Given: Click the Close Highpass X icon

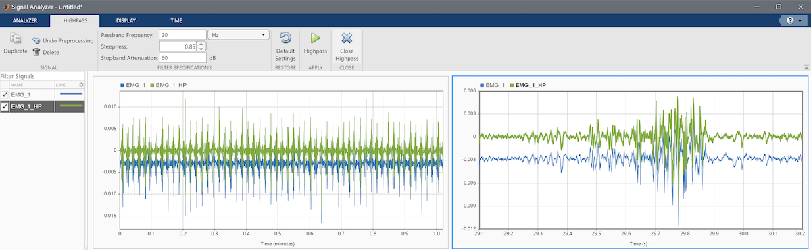Looking at the screenshot, I should pos(347,38).
